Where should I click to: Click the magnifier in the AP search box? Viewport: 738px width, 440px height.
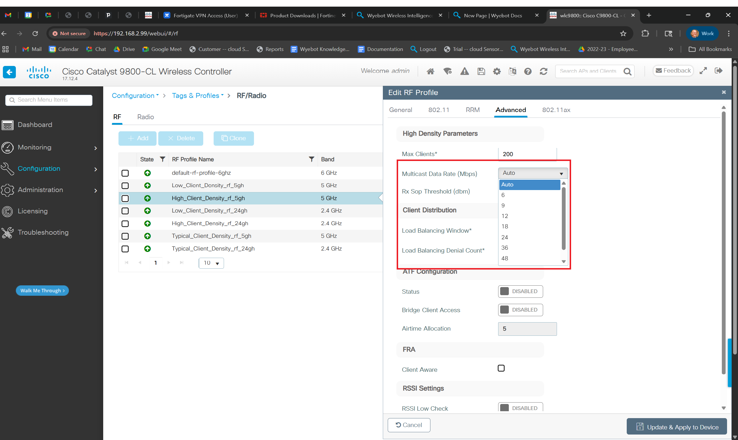tap(627, 71)
